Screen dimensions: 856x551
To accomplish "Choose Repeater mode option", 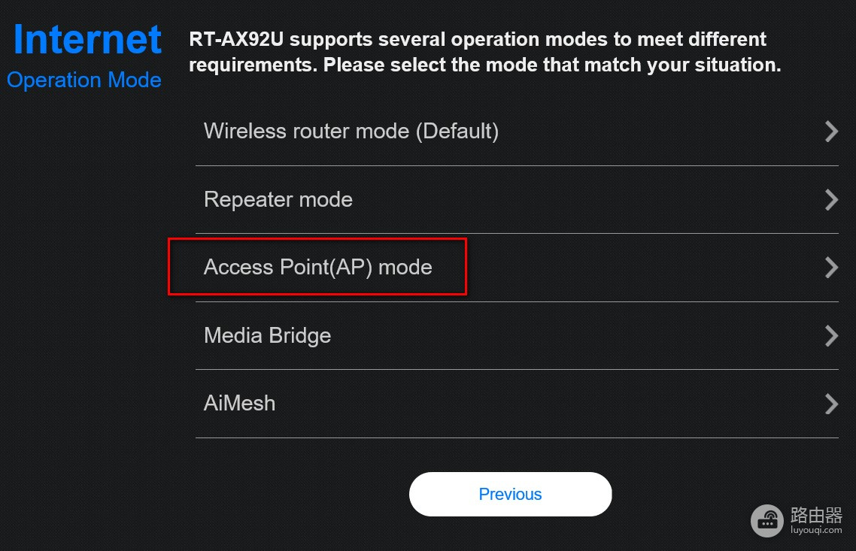I will pyautogui.click(x=517, y=200).
